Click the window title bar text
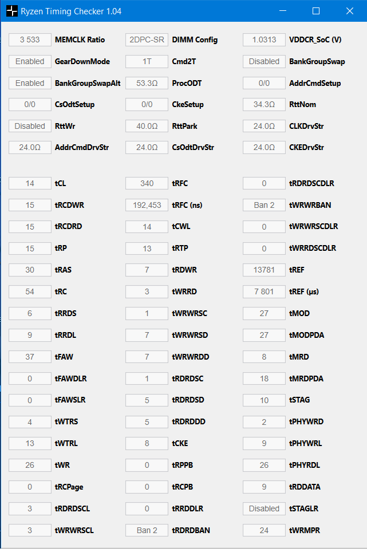Screen dimensions: 367x552 click(x=71, y=11)
